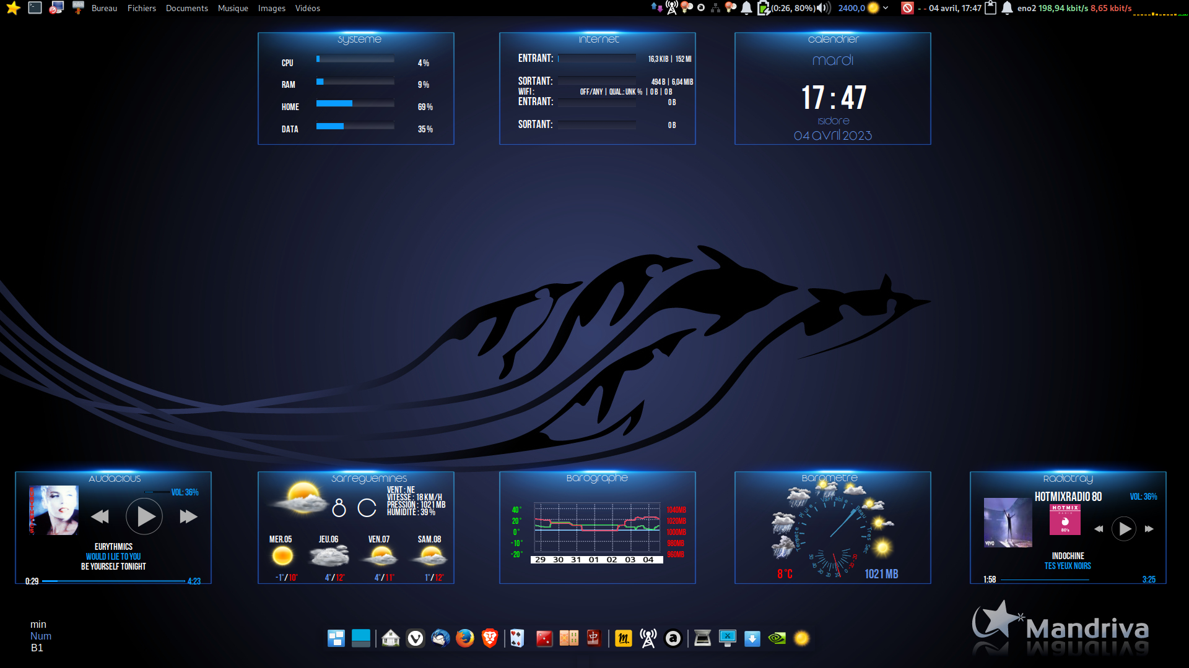Open Thunderbird mail from the dock
The height and width of the screenshot is (668, 1189).
(440, 638)
